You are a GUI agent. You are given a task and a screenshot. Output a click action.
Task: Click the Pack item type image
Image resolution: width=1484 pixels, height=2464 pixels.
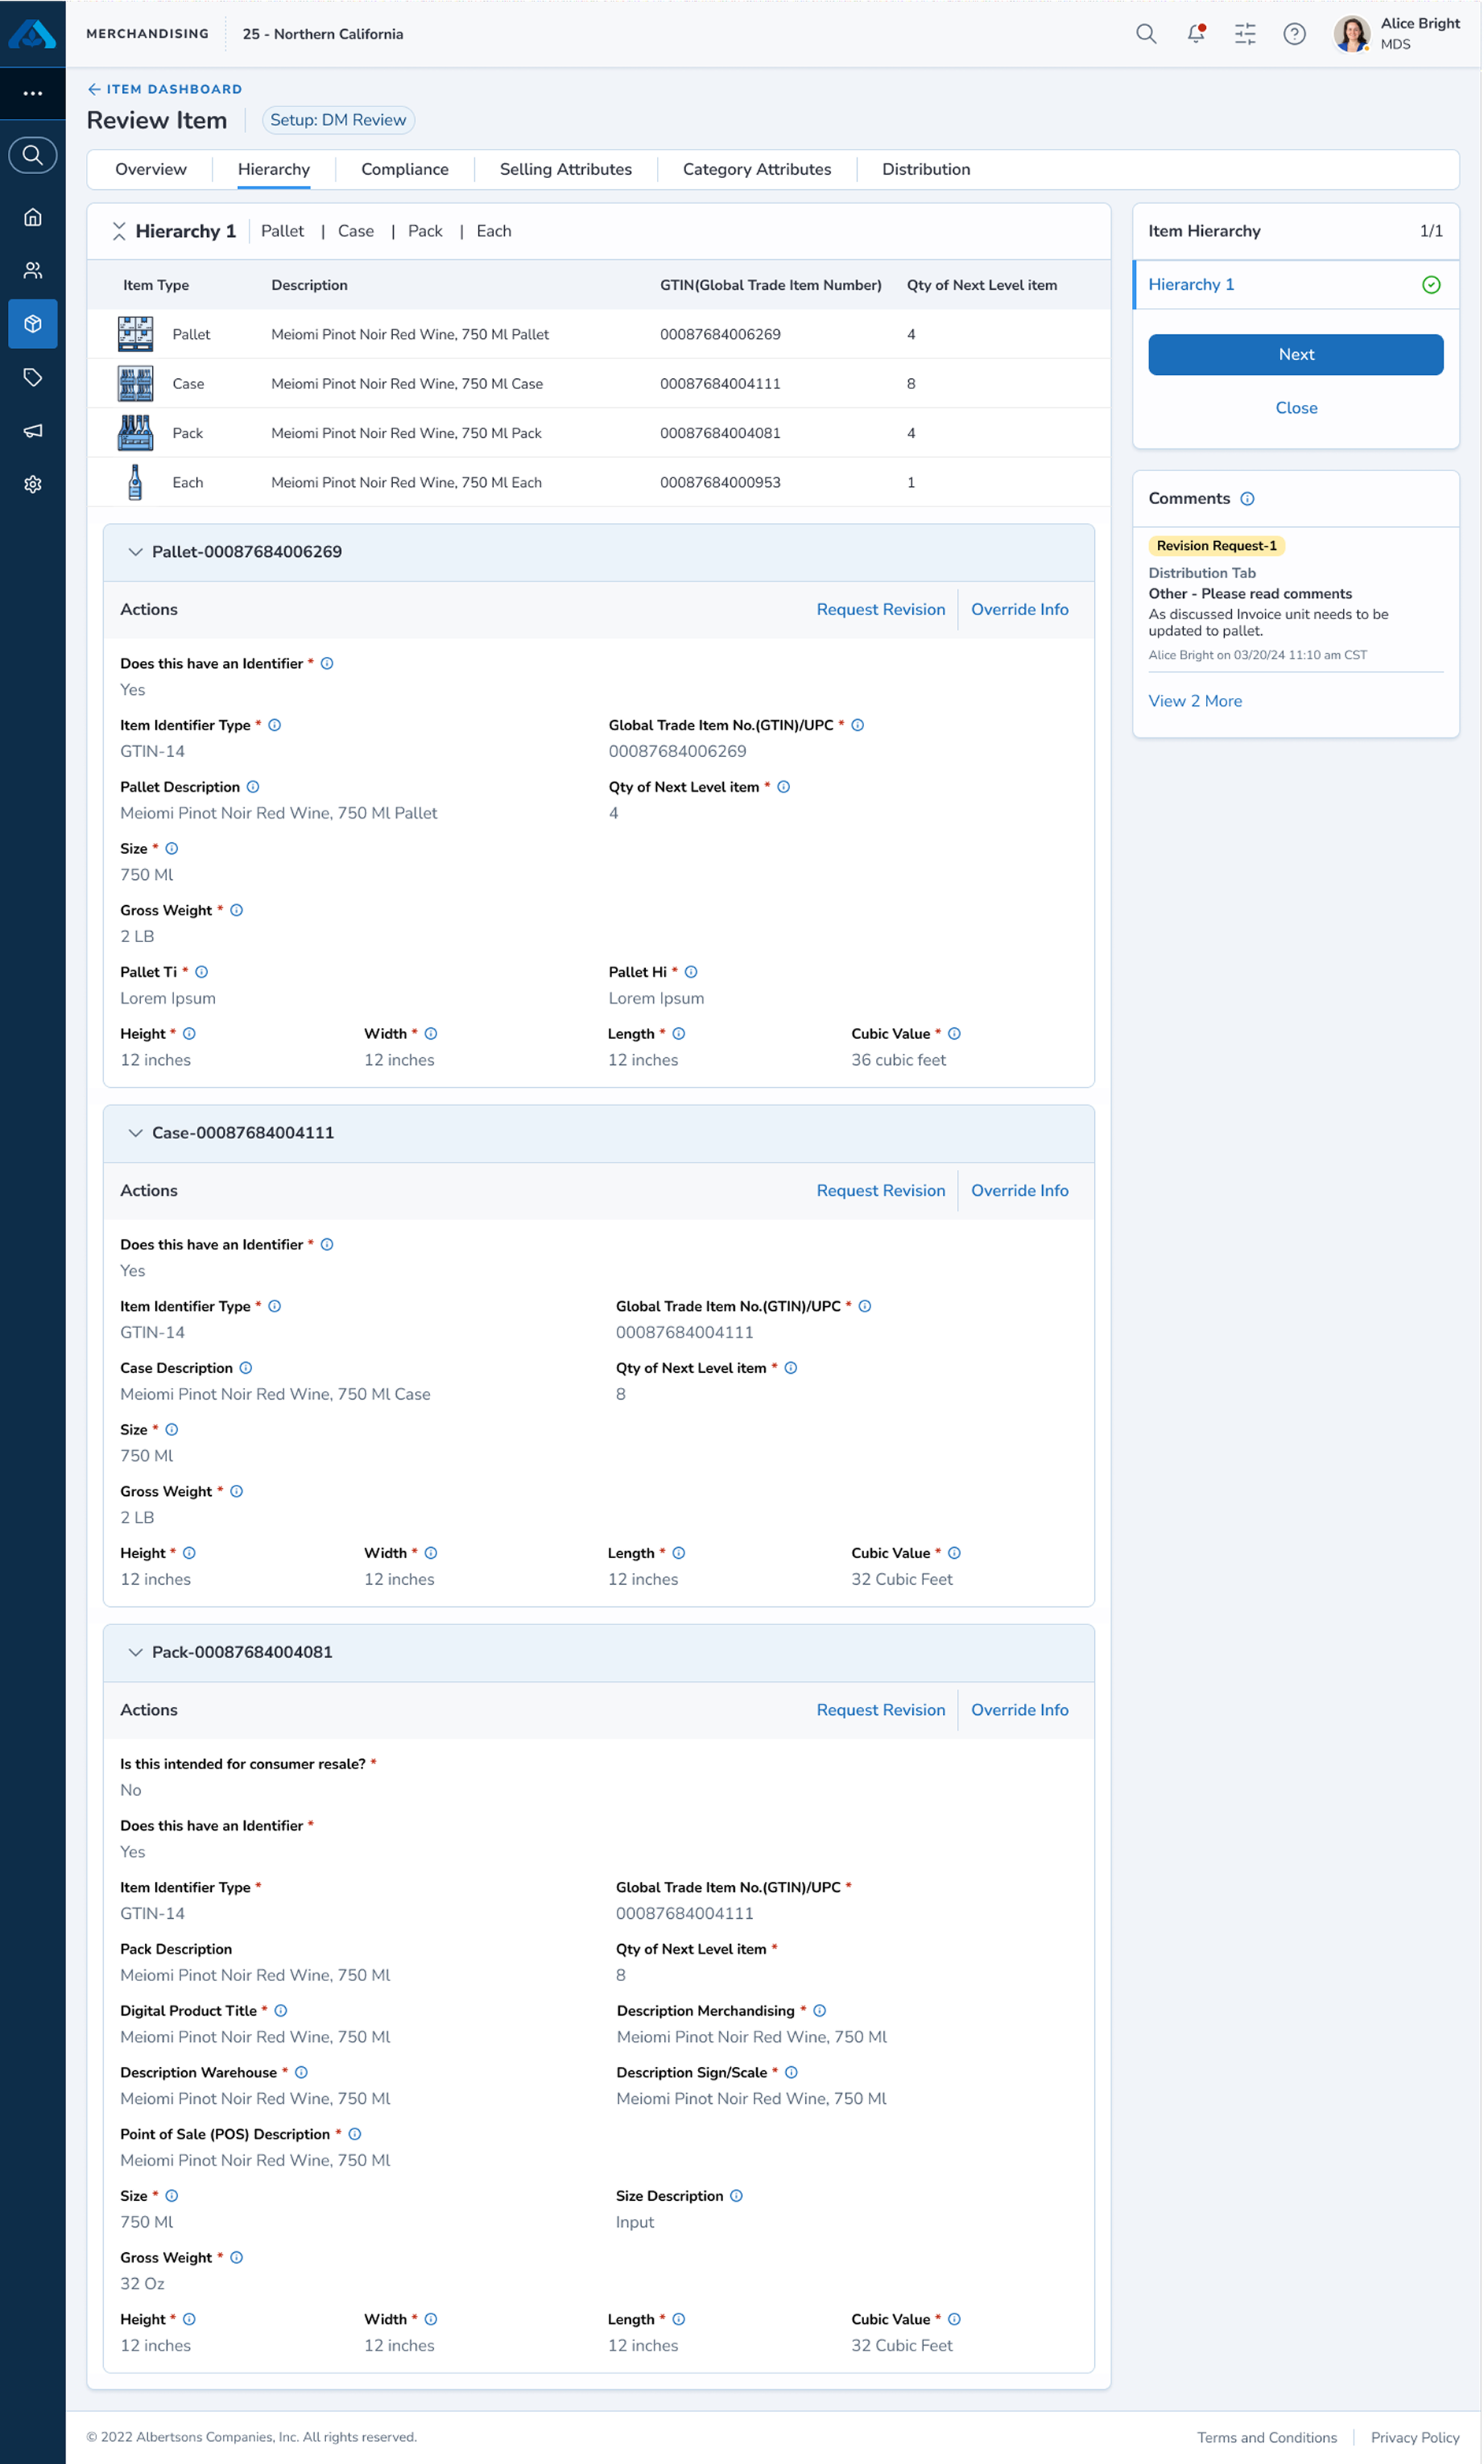[136, 433]
